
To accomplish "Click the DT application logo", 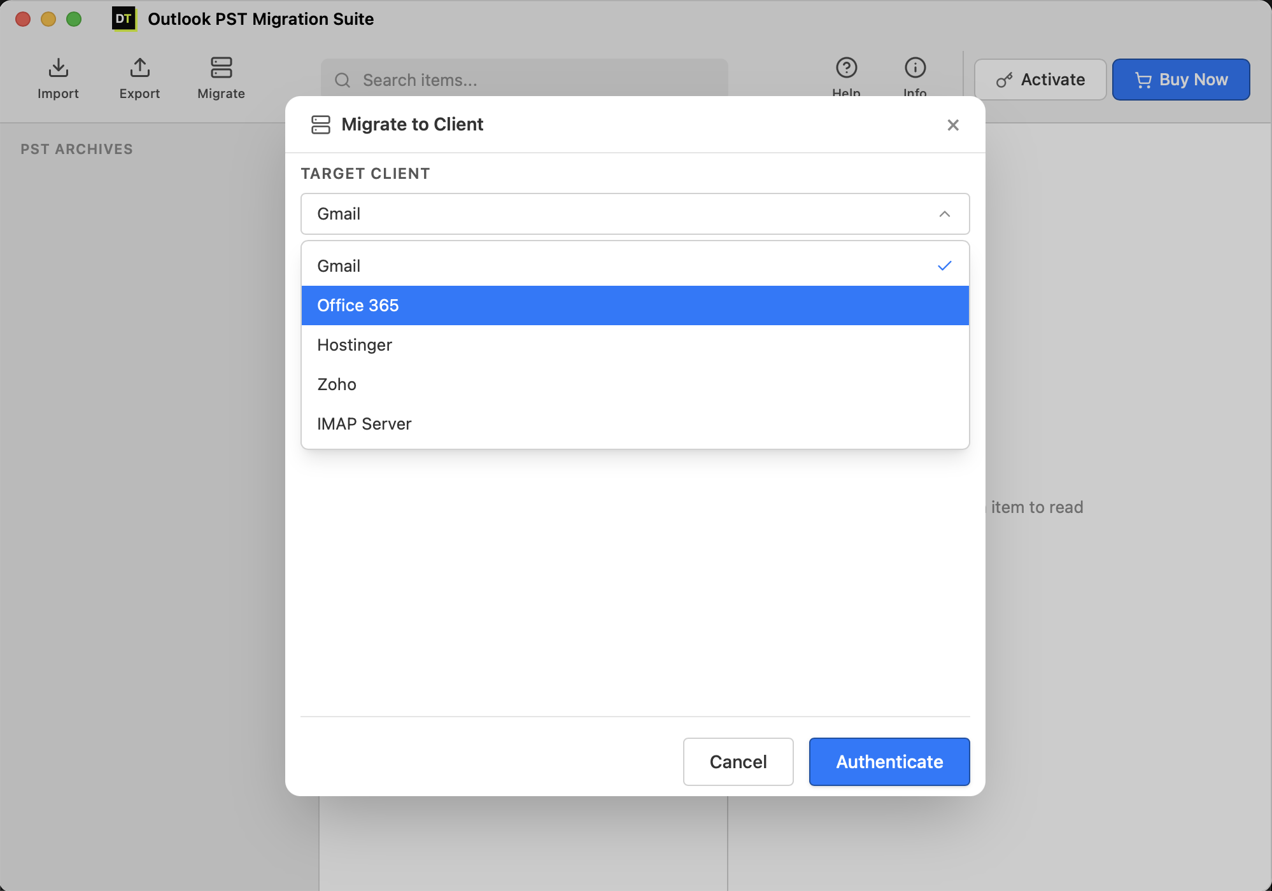I will point(124,19).
